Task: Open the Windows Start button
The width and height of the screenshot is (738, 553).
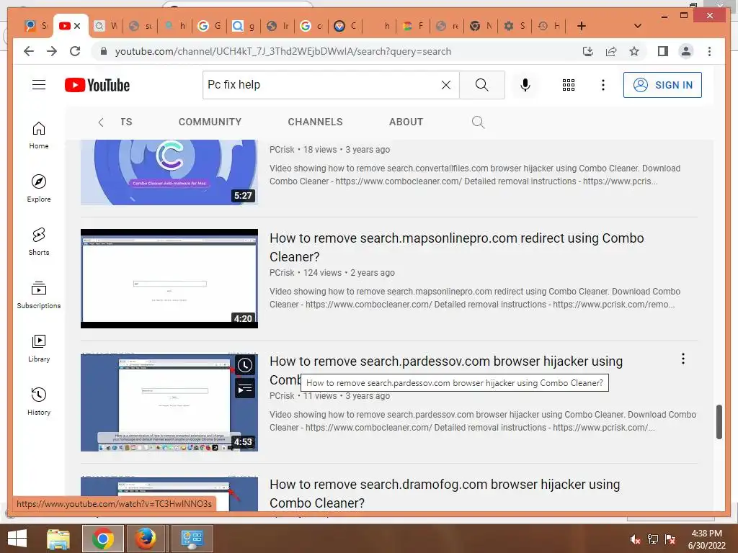Action: (x=17, y=539)
